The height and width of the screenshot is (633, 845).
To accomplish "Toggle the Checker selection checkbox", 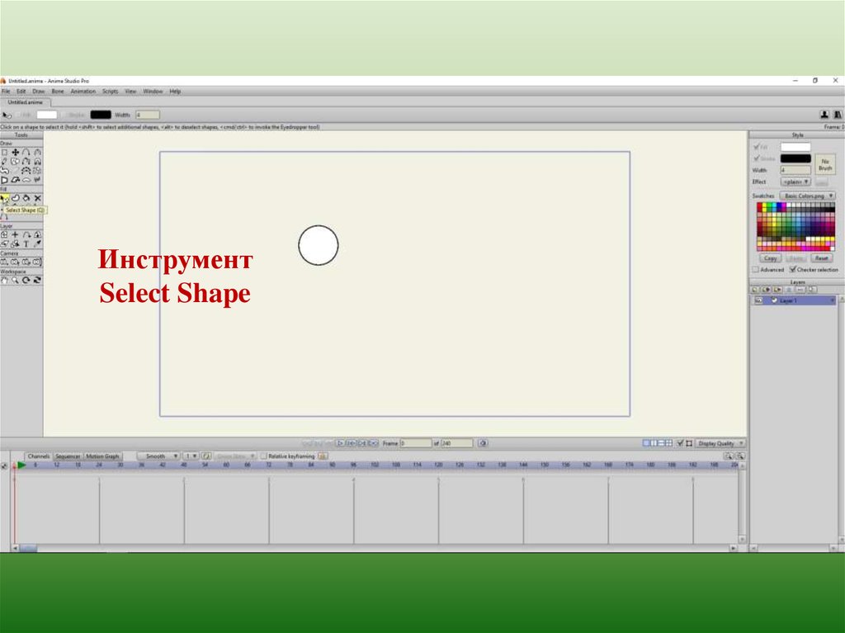I will coord(793,270).
